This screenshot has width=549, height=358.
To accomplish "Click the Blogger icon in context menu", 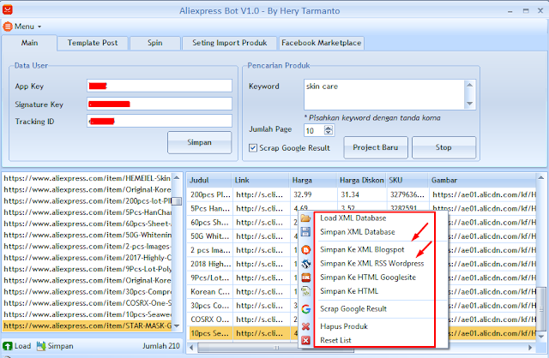I will (305, 249).
